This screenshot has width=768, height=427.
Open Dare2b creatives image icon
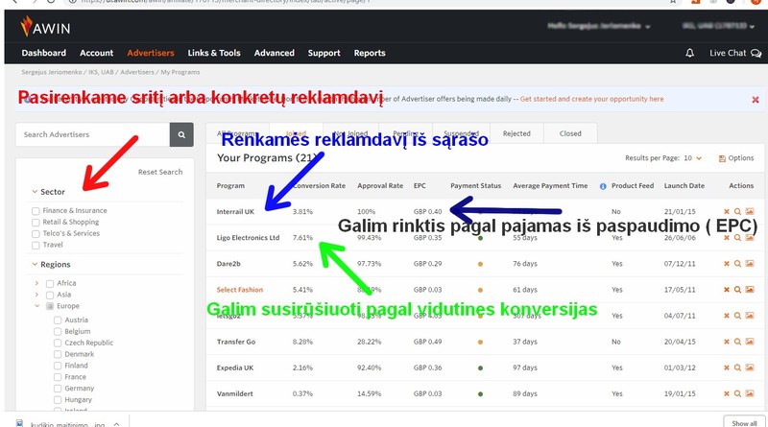coord(750,264)
